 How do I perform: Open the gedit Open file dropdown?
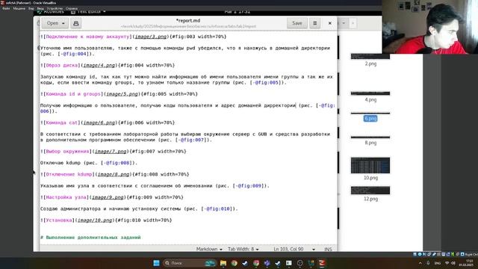point(55,23)
